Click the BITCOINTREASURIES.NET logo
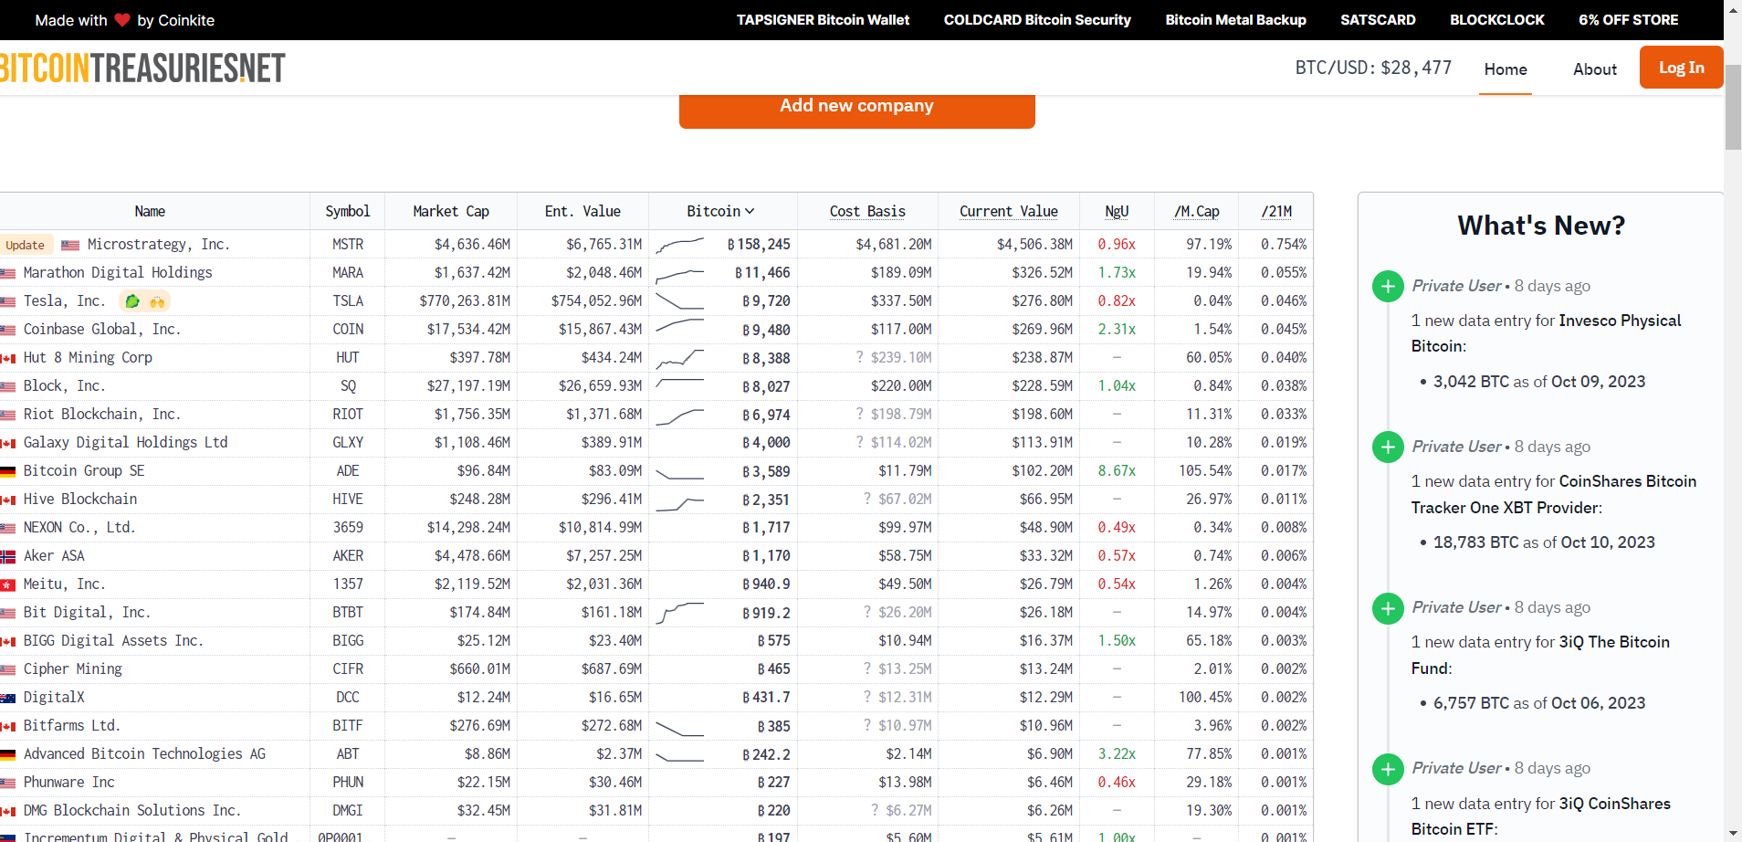 click(142, 68)
